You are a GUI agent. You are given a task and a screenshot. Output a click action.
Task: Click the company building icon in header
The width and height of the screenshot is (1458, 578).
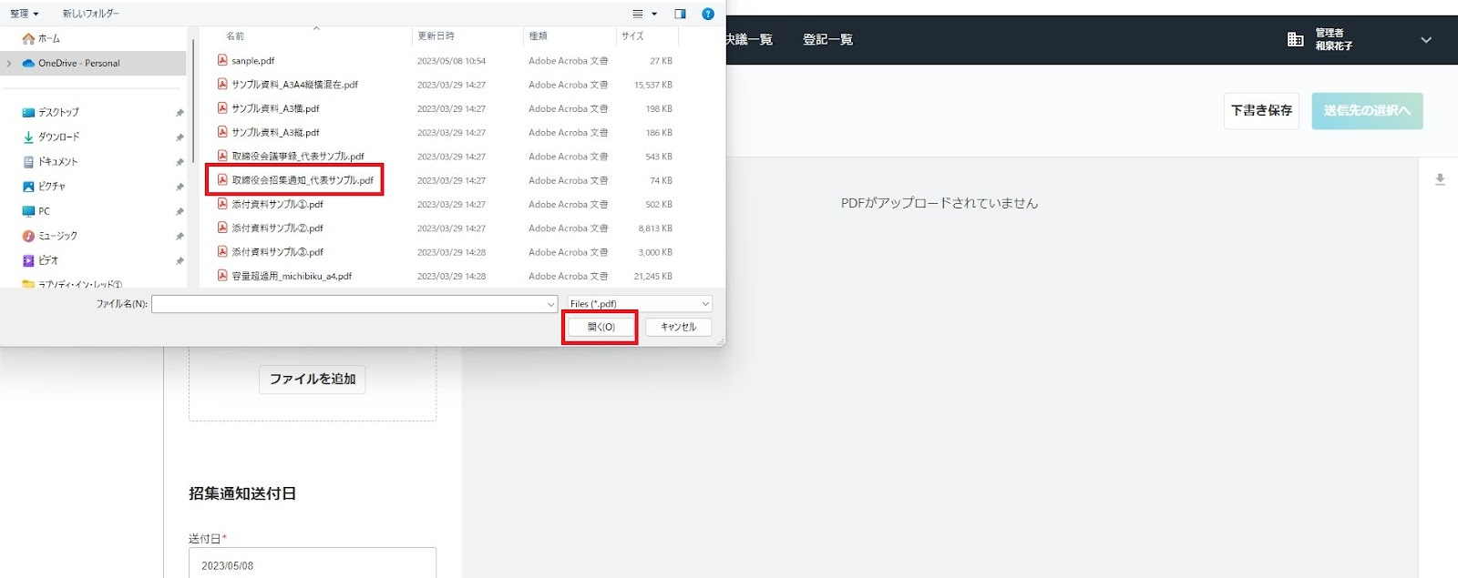click(1295, 39)
